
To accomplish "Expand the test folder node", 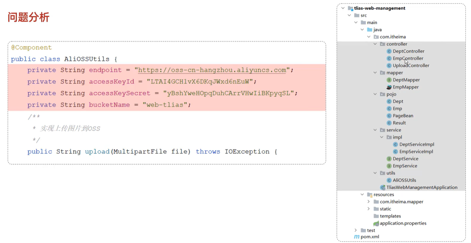I will (356, 230).
